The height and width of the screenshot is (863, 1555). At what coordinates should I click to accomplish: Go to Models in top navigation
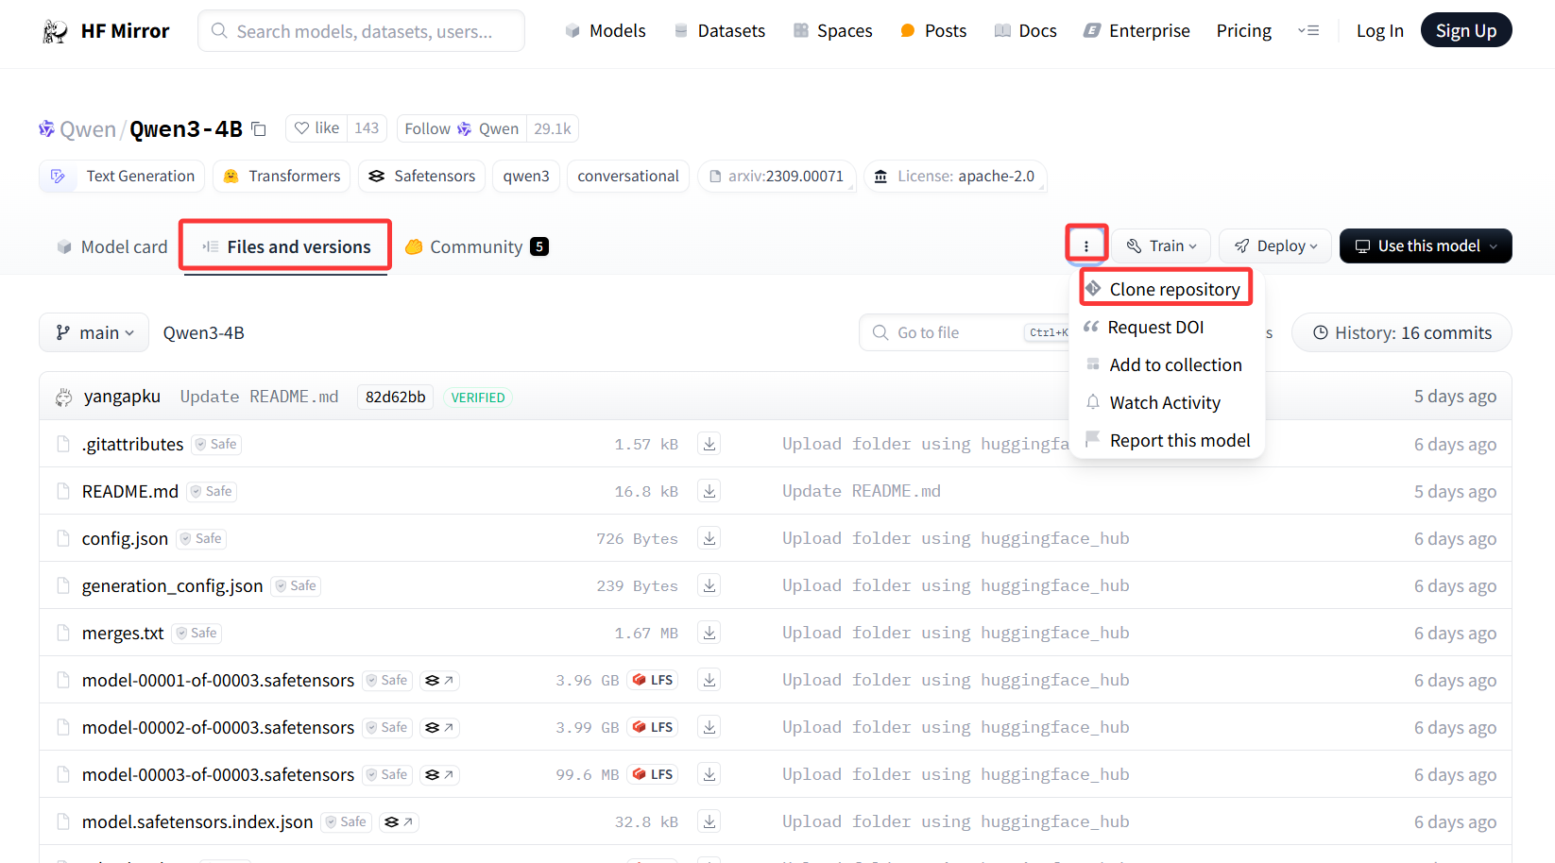[606, 30]
